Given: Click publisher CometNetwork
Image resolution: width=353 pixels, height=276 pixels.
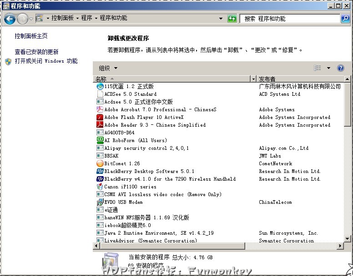Looking at the screenshot, I should [x=276, y=163].
